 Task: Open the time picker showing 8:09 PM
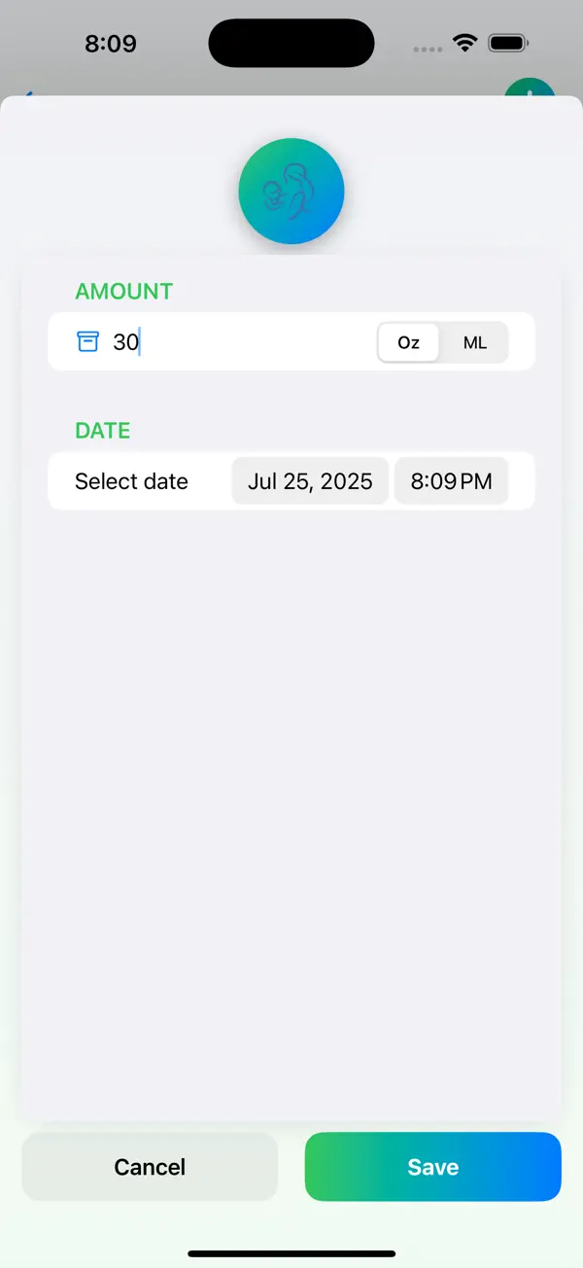(451, 480)
